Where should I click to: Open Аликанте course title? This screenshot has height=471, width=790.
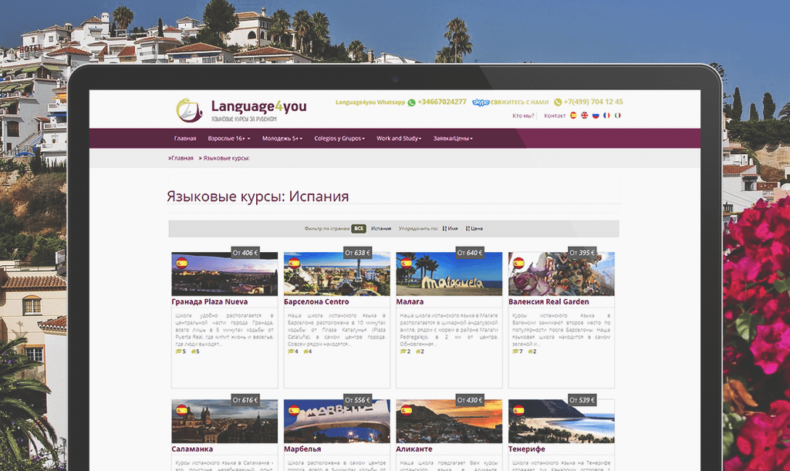point(414,449)
